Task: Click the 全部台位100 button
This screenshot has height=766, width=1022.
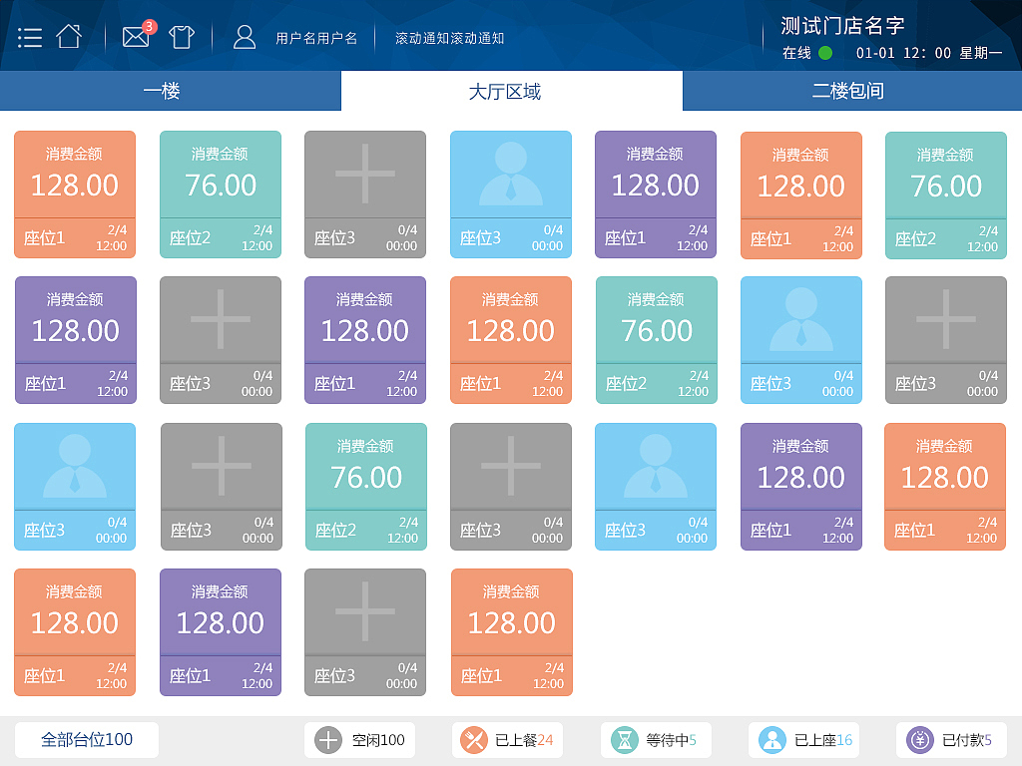Action: [86, 740]
